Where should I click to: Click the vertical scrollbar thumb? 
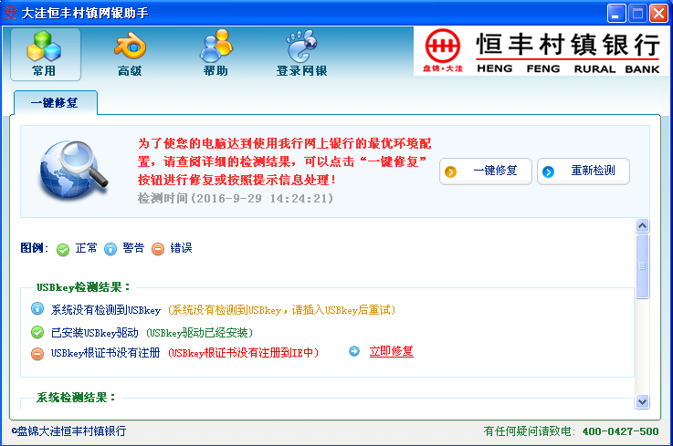(x=642, y=266)
